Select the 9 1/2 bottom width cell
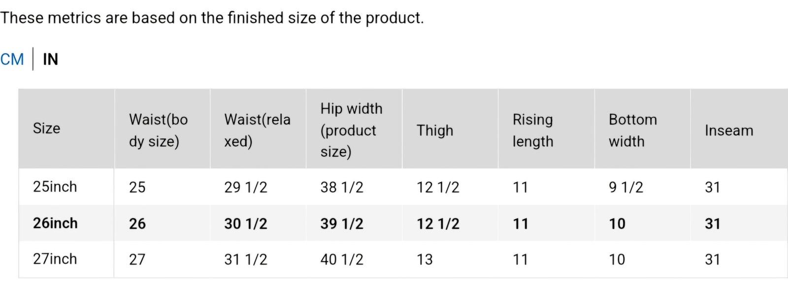The image size is (788, 296). (x=626, y=187)
